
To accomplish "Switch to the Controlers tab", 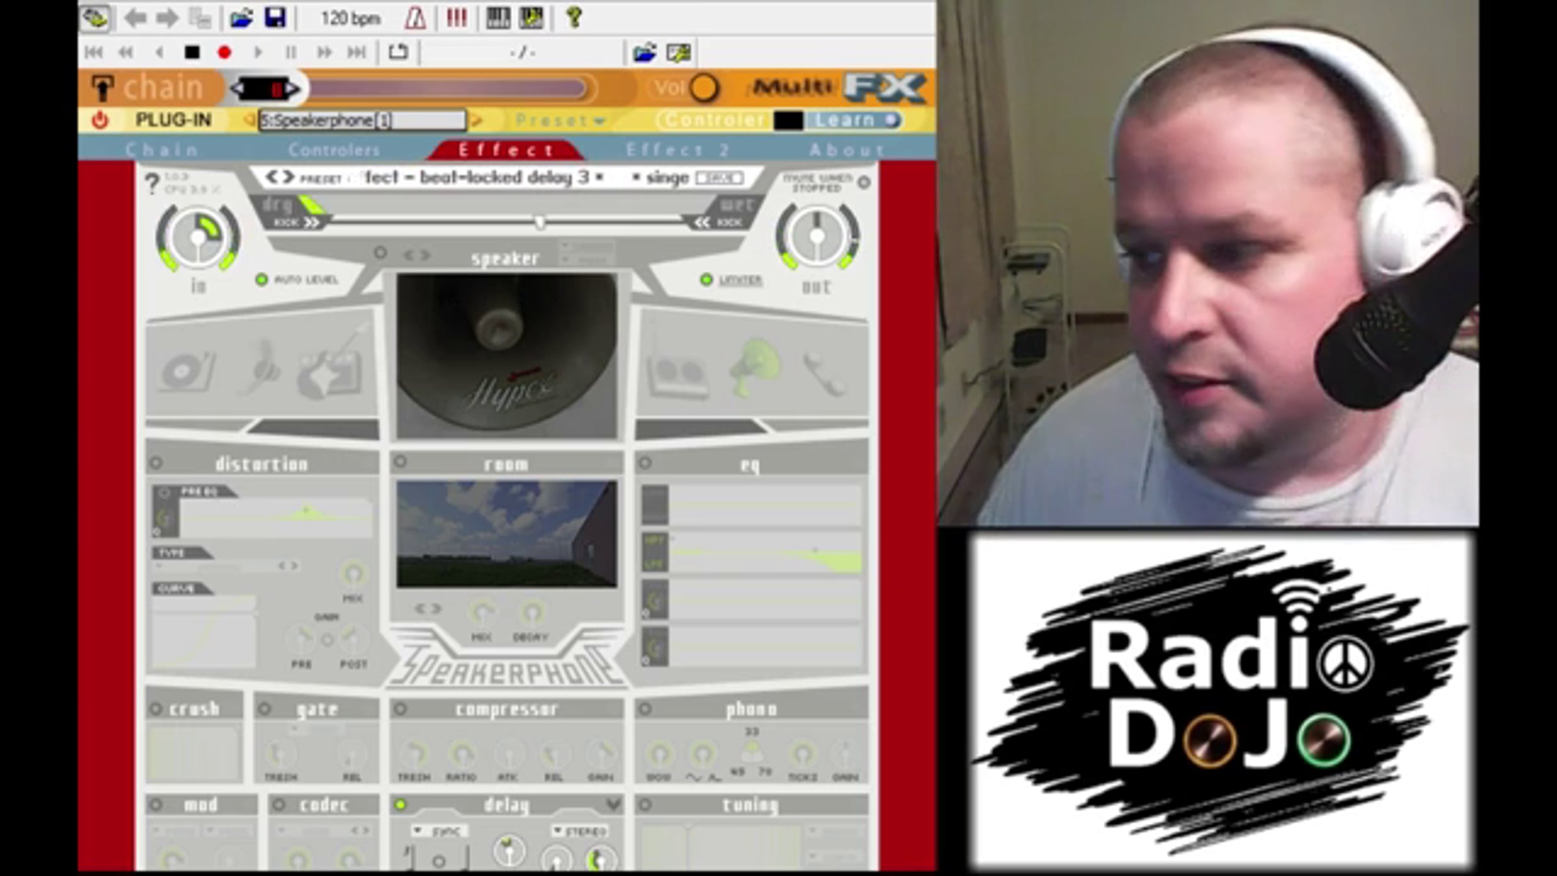I will (x=334, y=150).
